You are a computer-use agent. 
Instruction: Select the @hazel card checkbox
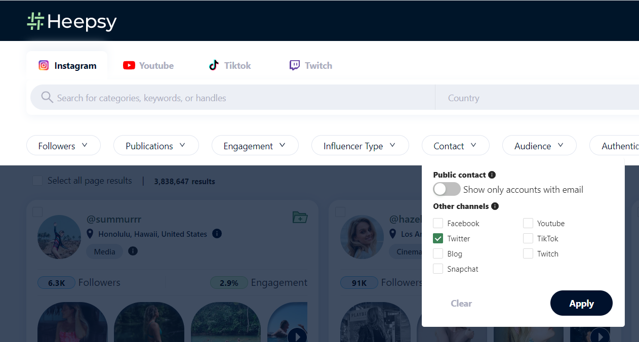(x=340, y=211)
